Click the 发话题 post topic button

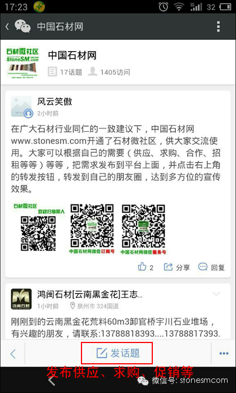coord(117,353)
